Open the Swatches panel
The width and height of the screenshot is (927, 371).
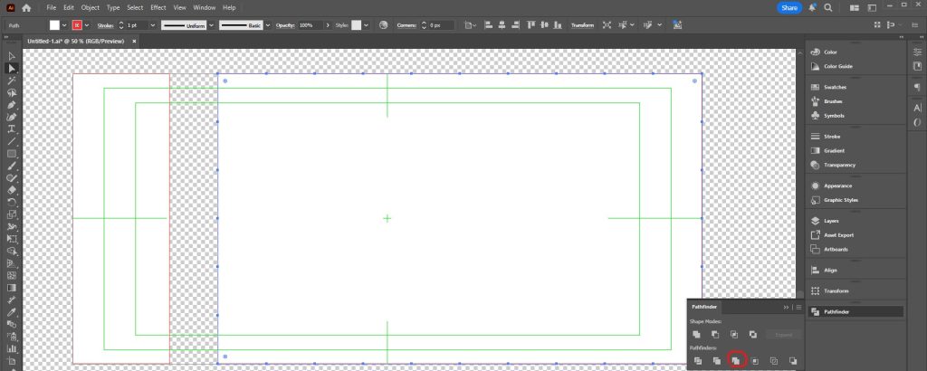(835, 87)
